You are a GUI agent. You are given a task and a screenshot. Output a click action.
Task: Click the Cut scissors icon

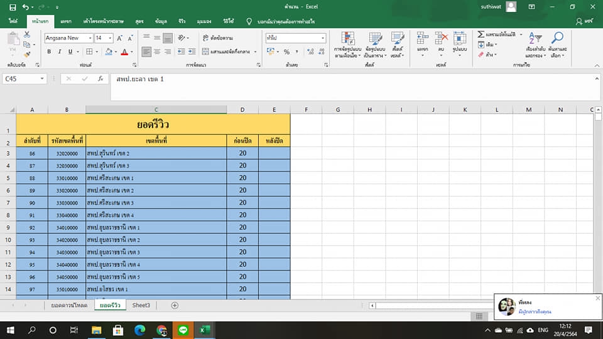coord(27,35)
